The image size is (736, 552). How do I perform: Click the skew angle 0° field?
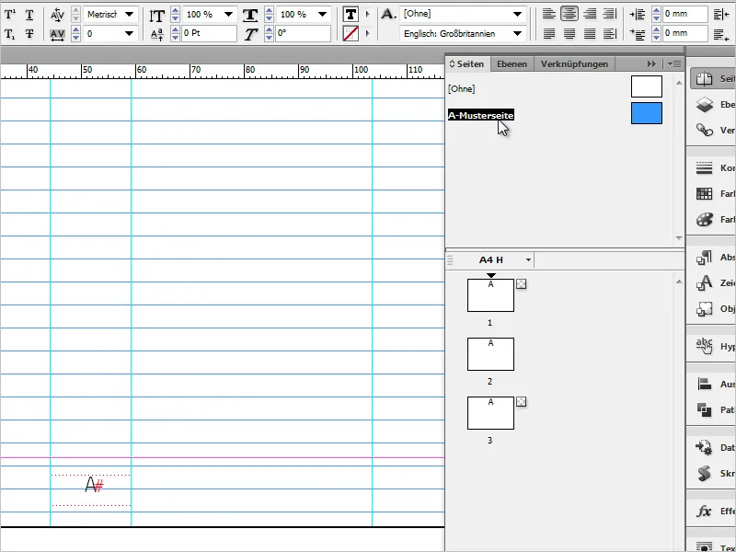click(x=303, y=33)
